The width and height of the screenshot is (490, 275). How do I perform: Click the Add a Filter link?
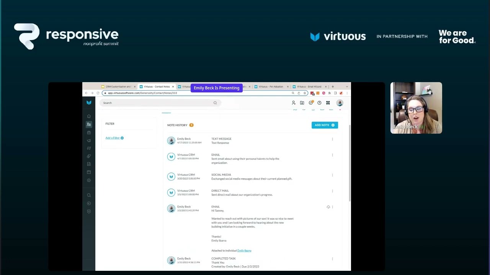(x=114, y=138)
